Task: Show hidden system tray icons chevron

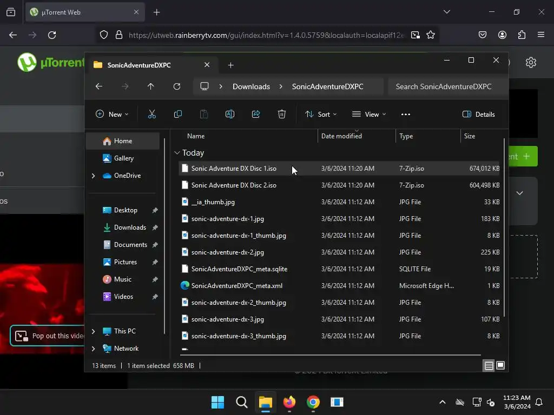Action: click(442, 402)
